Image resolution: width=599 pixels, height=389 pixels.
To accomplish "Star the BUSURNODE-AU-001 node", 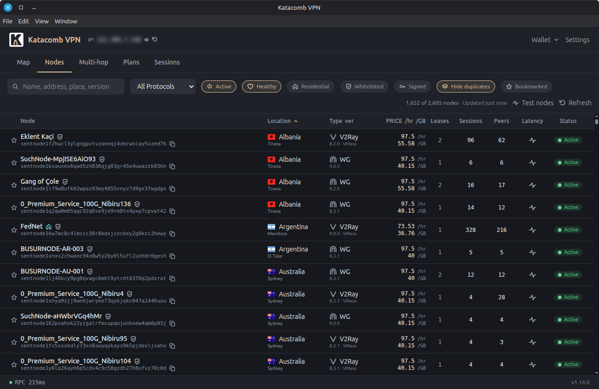I will [14, 275].
